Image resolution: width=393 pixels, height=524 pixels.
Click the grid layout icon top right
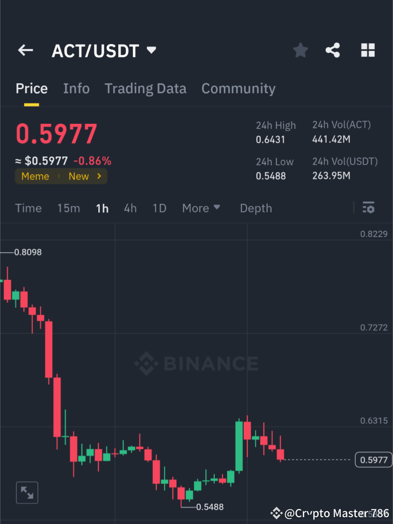point(368,50)
